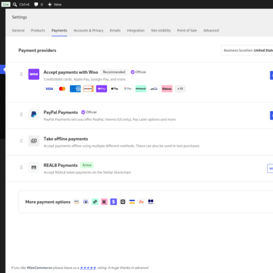Switch to the Accounts & Privacy tab
The height and width of the screenshot is (273, 273).
tap(89, 30)
